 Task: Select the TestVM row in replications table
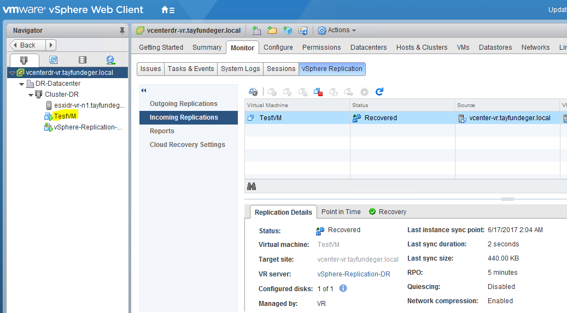406,118
